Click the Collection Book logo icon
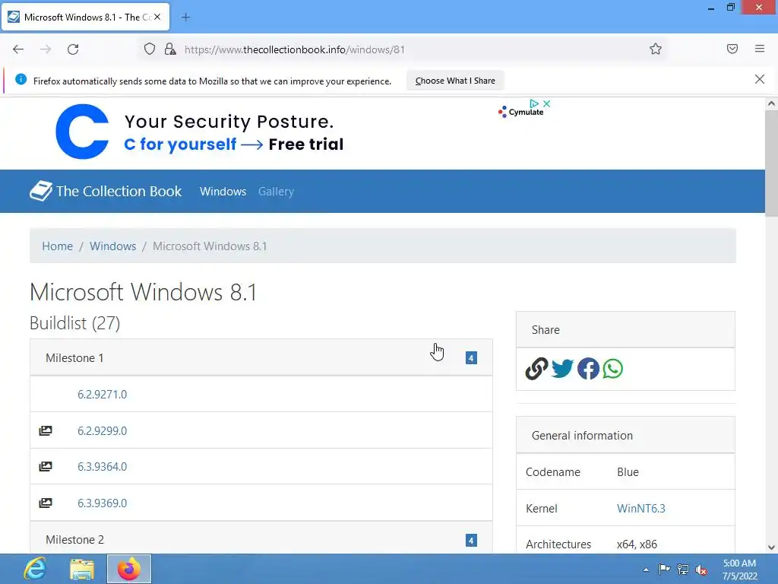778x584 pixels. pos(41,191)
